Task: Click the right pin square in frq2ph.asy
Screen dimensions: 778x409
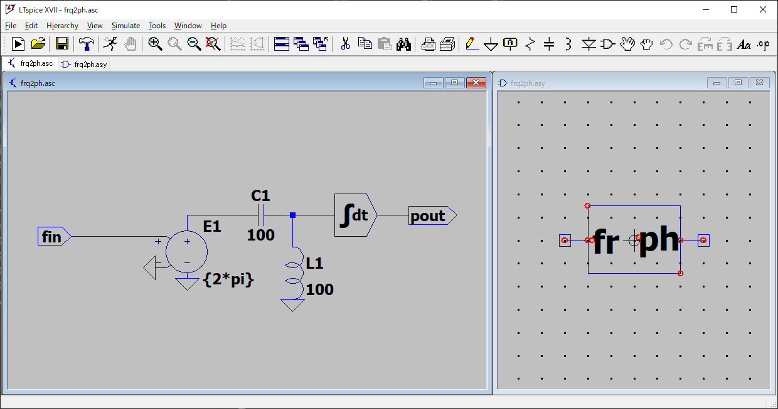Action: (703, 241)
